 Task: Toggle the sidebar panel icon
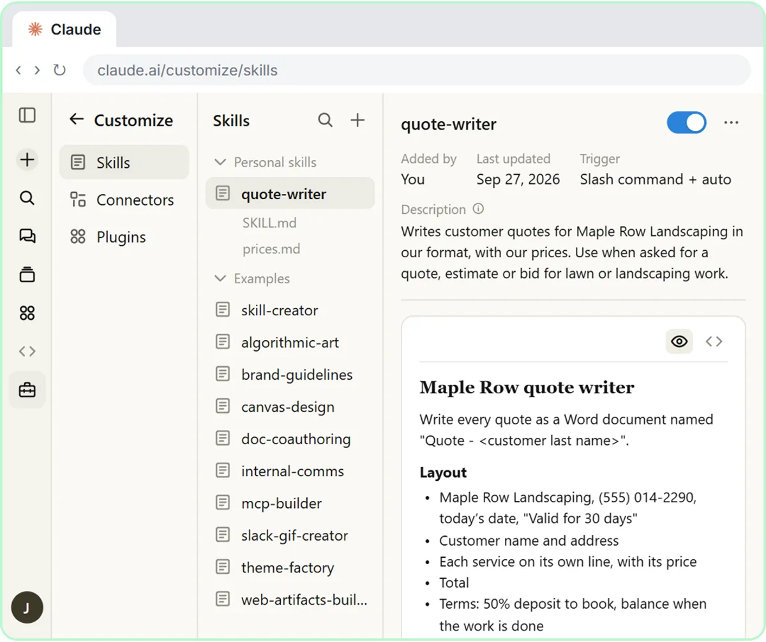click(x=27, y=116)
